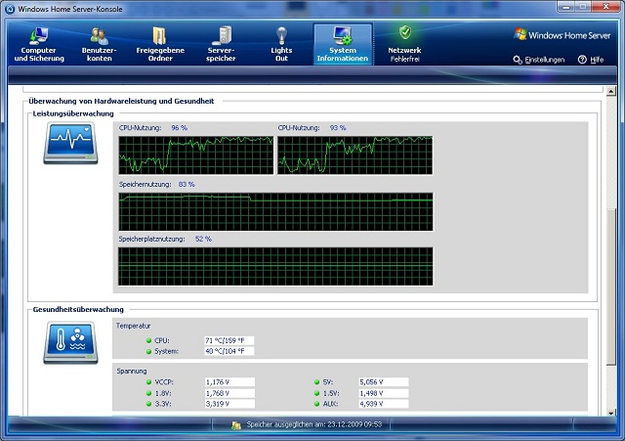Click the 1.8V voltage value 1,768 V

click(x=229, y=393)
